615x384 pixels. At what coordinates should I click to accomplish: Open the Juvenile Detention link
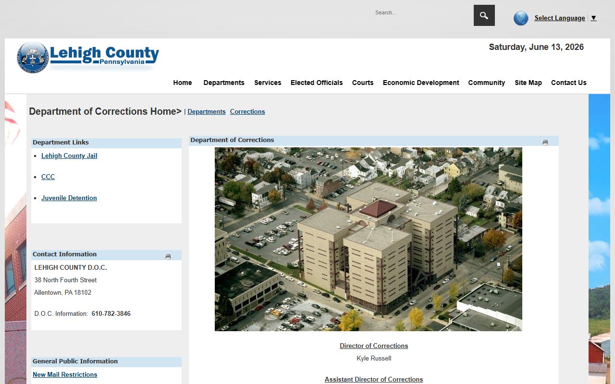pyautogui.click(x=69, y=198)
